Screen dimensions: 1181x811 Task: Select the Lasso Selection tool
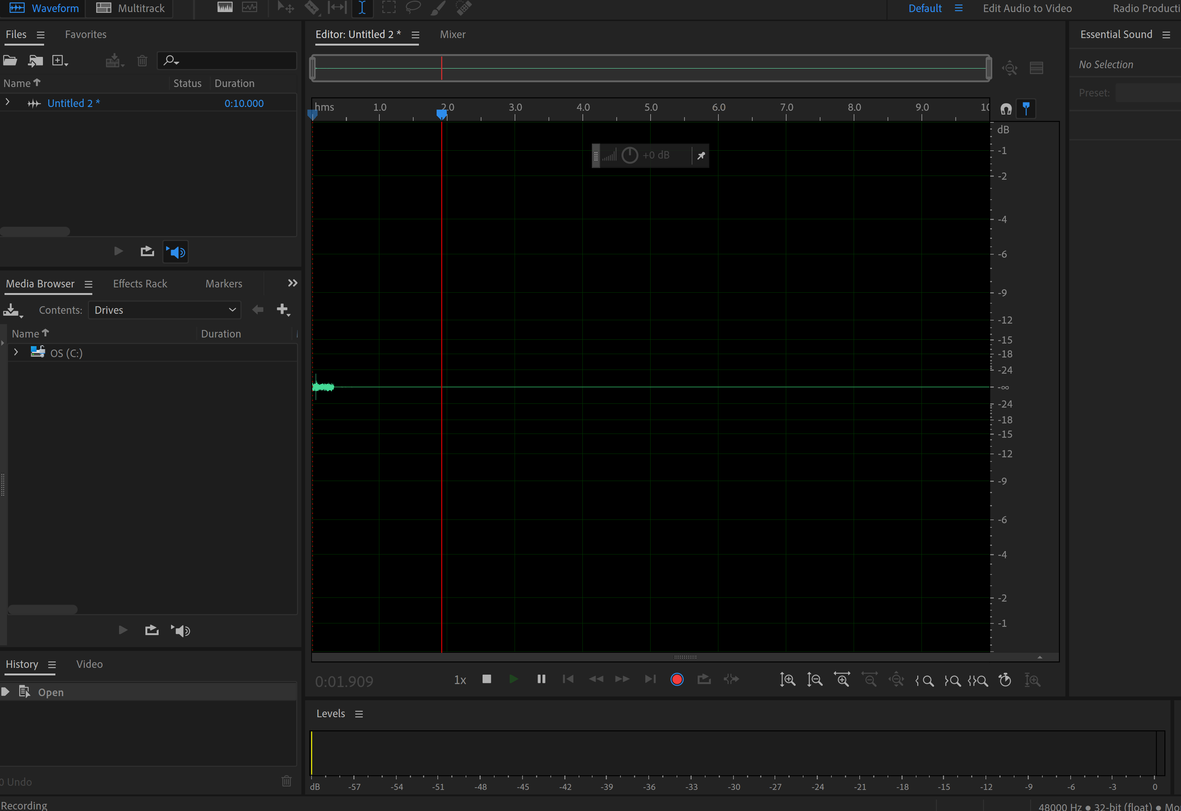413,8
